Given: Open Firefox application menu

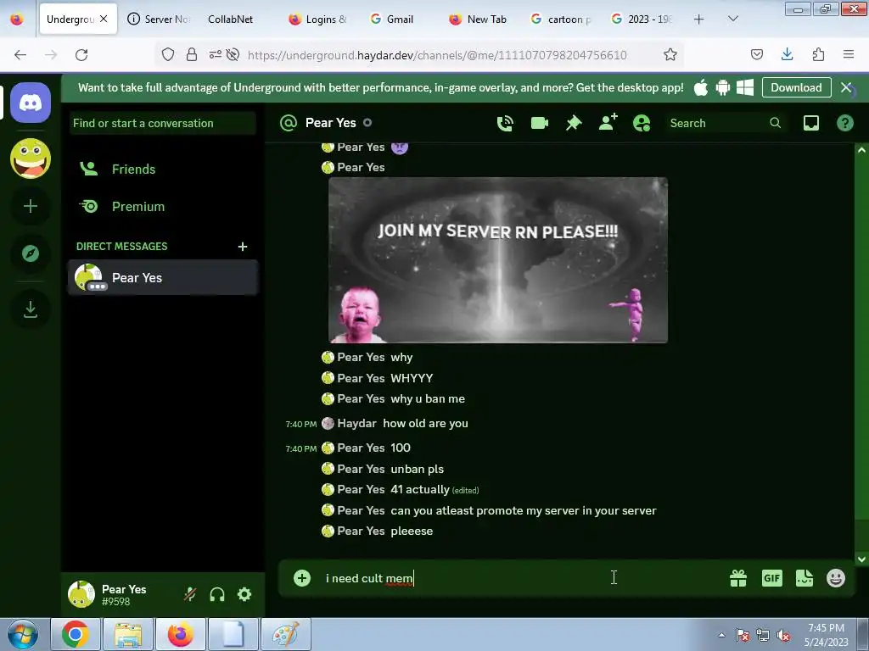Looking at the screenshot, I should click(849, 54).
